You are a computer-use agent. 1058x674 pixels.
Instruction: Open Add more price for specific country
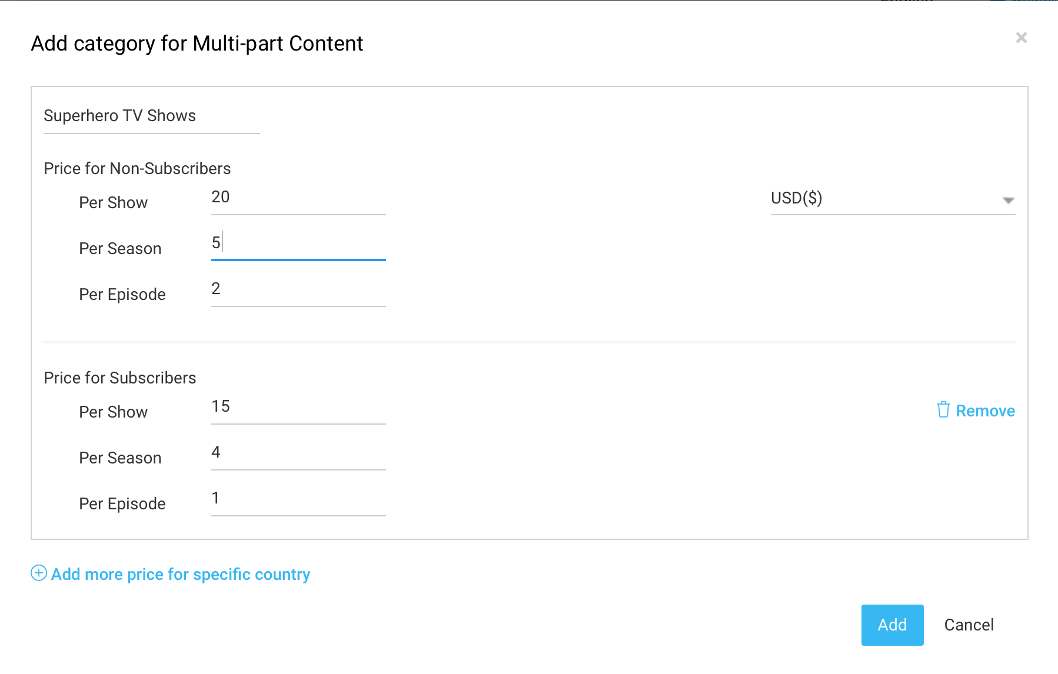179,574
